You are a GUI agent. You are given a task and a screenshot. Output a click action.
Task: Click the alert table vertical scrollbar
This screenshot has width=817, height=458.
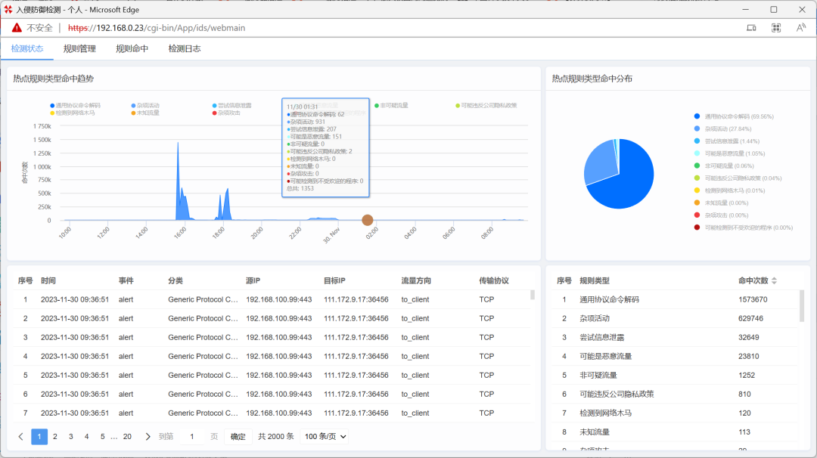pos(532,295)
